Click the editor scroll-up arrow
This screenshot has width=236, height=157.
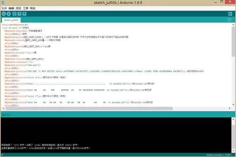pos(233,25)
